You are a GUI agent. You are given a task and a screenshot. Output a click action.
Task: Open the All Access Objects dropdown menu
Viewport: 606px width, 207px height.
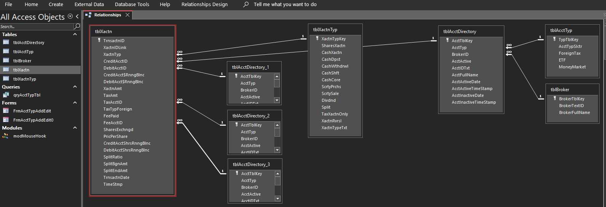pos(70,16)
